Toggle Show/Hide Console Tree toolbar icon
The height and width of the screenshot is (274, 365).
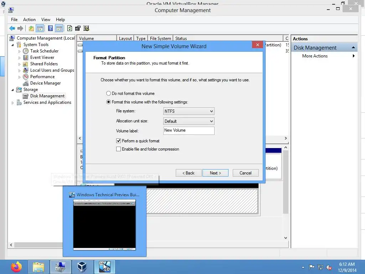[40, 29]
